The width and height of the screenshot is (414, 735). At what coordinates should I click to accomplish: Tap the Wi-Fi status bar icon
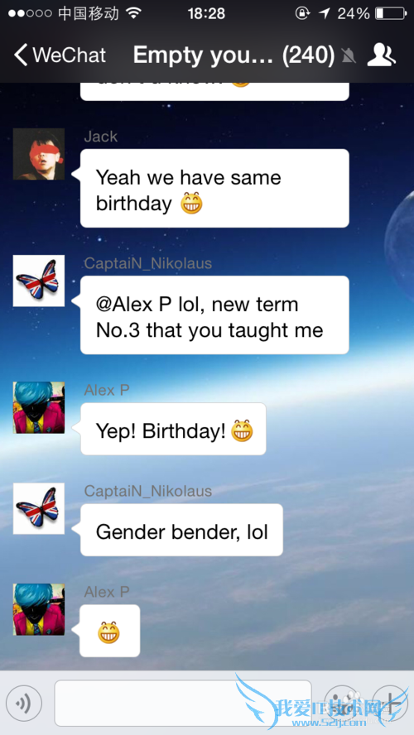(x=134, y=13)
